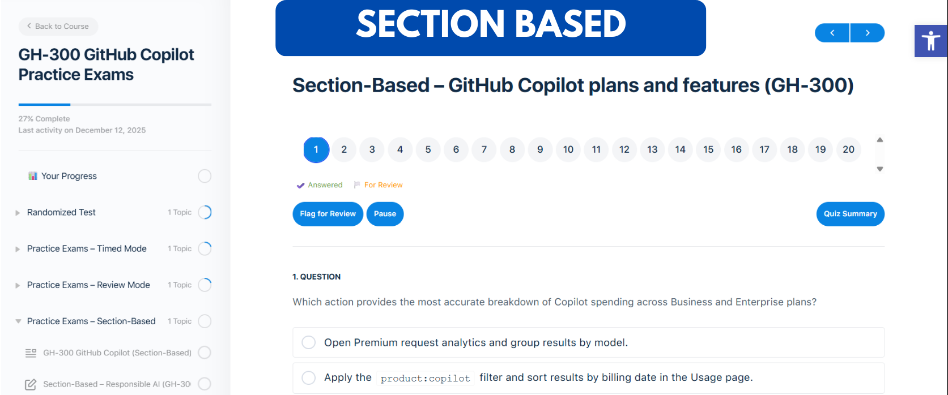Click the Answered checkmark legend icon
The width and height of the screenshot is (948, 395).
point(300,184)
